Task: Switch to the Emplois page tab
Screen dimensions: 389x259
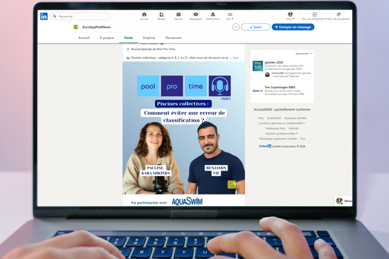Action: pyautogui.click(x=149, y=38)
